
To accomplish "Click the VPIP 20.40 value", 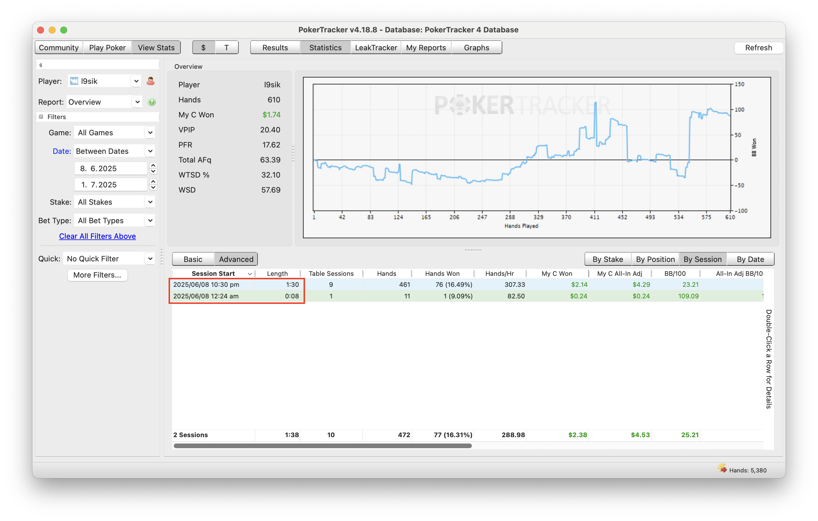I will click(270, 130).
